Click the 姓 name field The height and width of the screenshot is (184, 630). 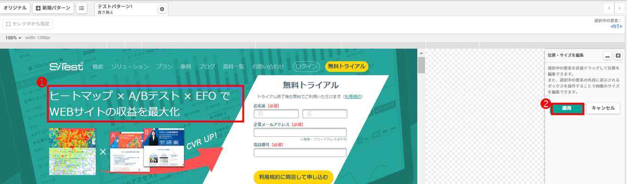[276, 114]
